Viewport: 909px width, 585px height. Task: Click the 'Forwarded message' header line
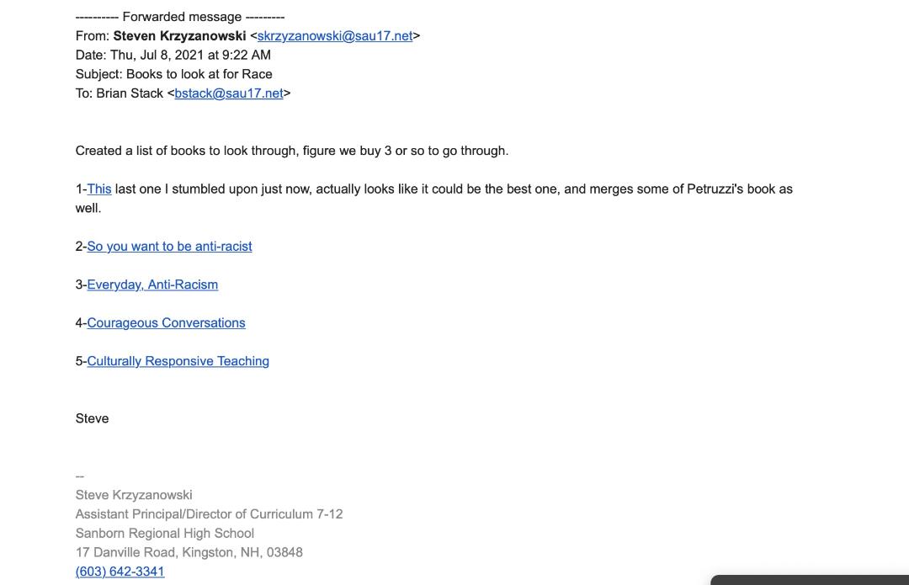[180, 17]
